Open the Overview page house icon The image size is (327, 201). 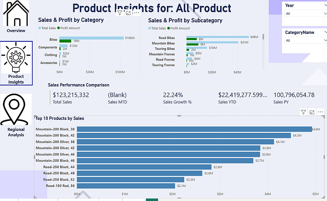tap(16, 14)
